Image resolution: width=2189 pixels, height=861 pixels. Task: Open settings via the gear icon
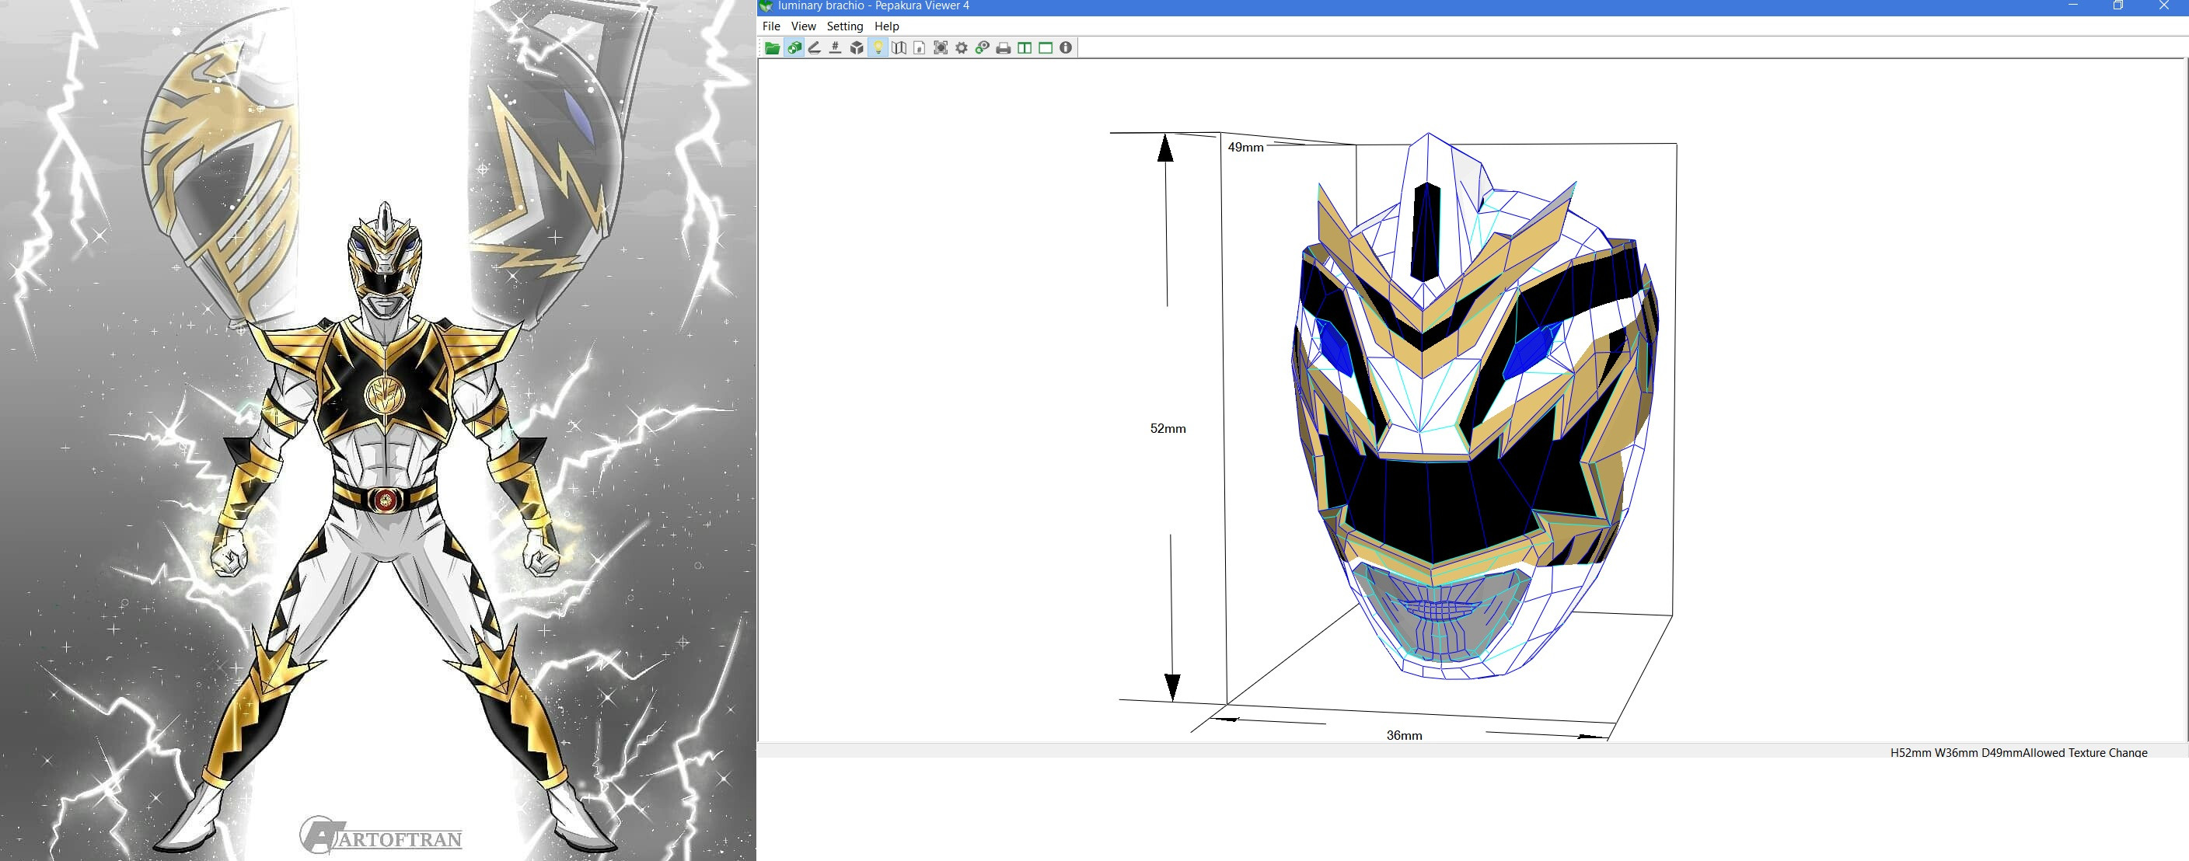pos(961,48)
